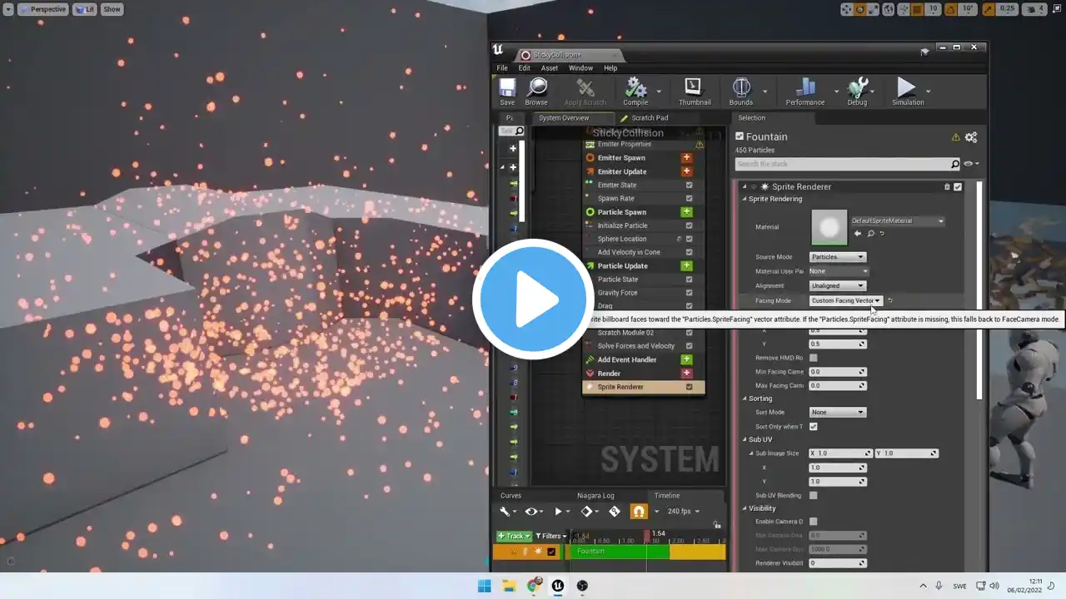
Task: Play the timeline using play control
Action: [558, 512]
